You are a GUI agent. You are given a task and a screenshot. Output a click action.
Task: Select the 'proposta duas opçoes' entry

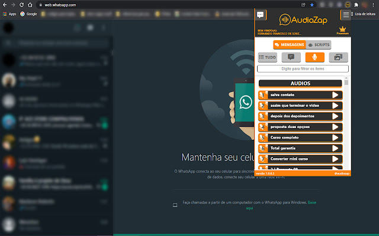click(x=300, y=127)
